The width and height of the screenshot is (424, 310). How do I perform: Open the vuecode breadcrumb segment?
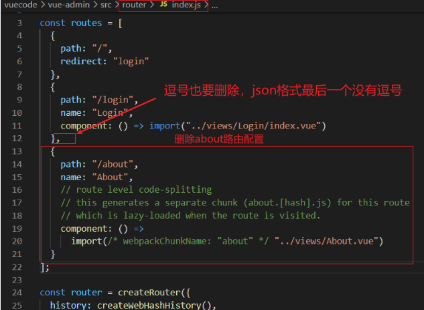point(21,5)
